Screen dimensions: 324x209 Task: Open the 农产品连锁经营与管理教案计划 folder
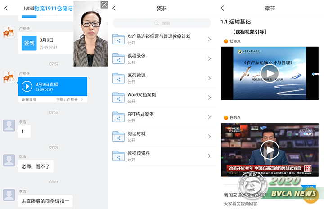click(159, 39)
